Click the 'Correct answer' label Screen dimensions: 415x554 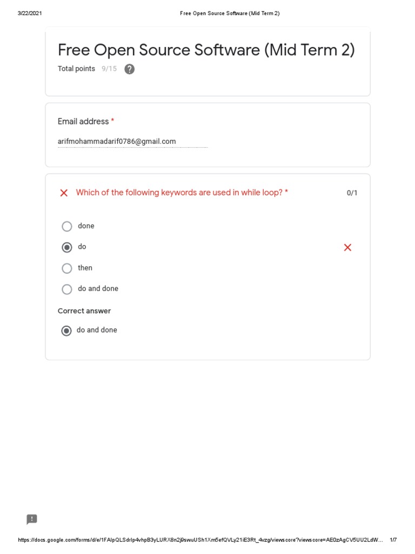point(84,311)
